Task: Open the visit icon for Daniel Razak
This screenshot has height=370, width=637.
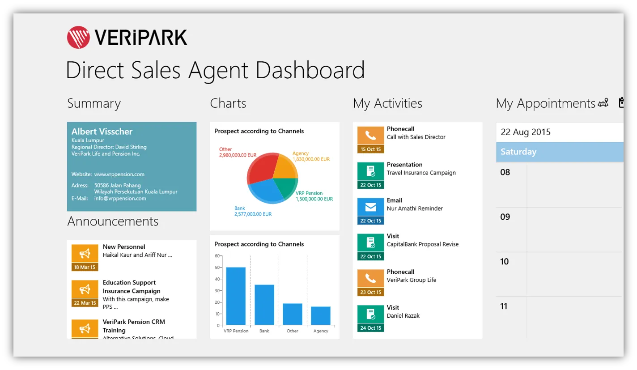Action: coord(370,315)
